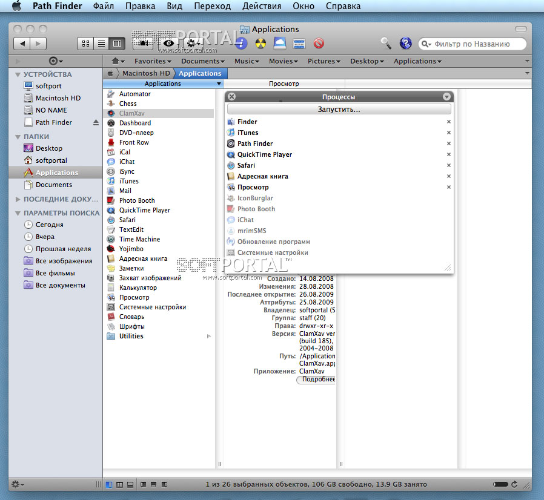
Task: Select Chess in the Applications list
Action: point(159,104)
